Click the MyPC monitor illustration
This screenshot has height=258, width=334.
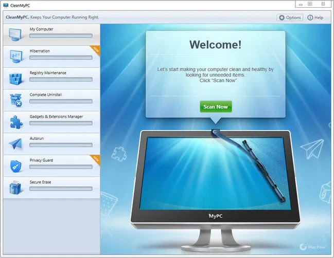[215, 191]
